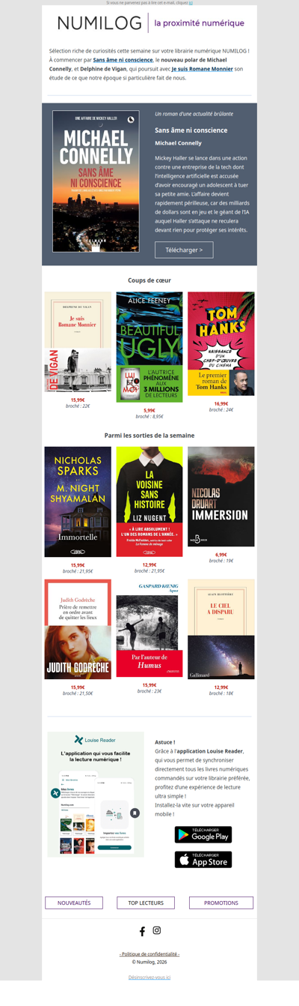Click the Télécharger button
The height and width of the screenshot is (1006, 299).
(184, 250)
